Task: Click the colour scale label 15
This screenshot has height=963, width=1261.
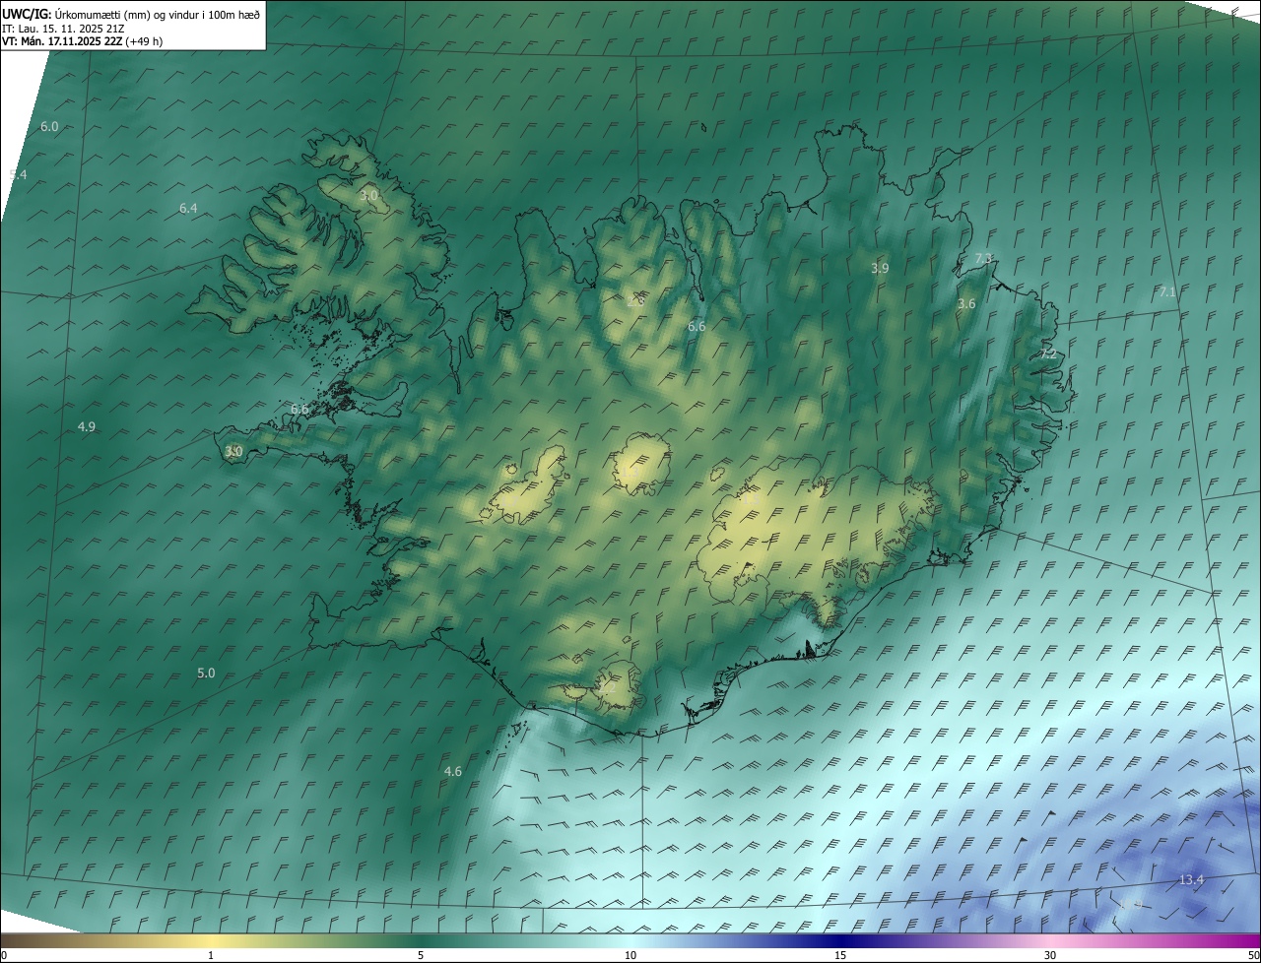Action: 840,955
